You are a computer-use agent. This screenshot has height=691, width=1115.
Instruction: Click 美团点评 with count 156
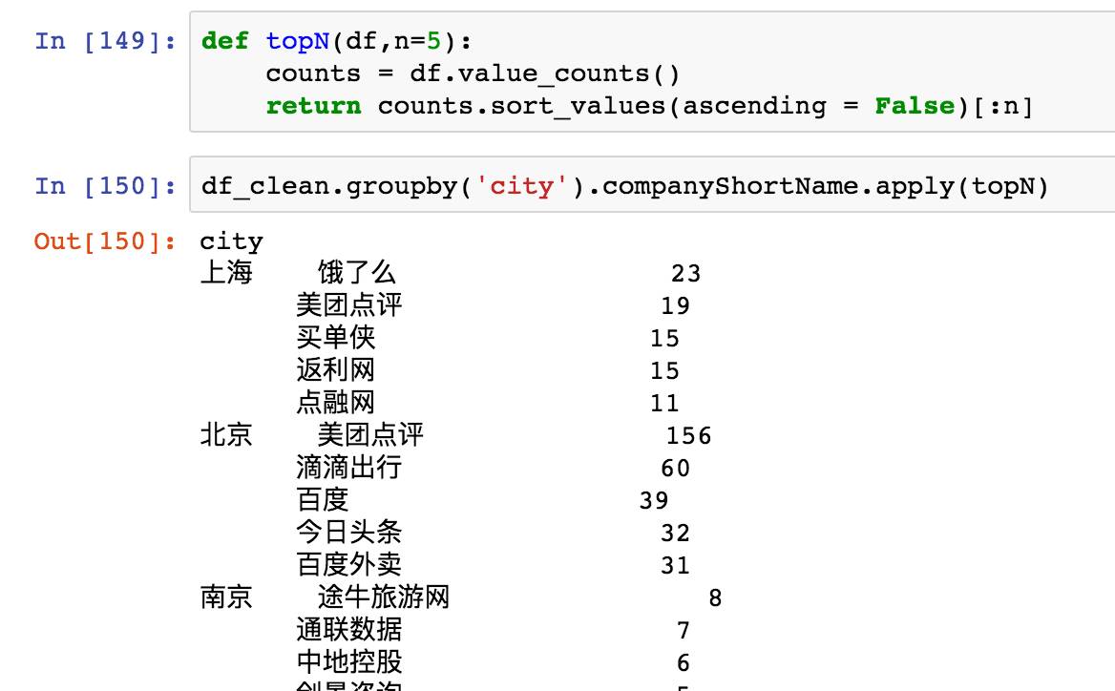tap(370, 435)
